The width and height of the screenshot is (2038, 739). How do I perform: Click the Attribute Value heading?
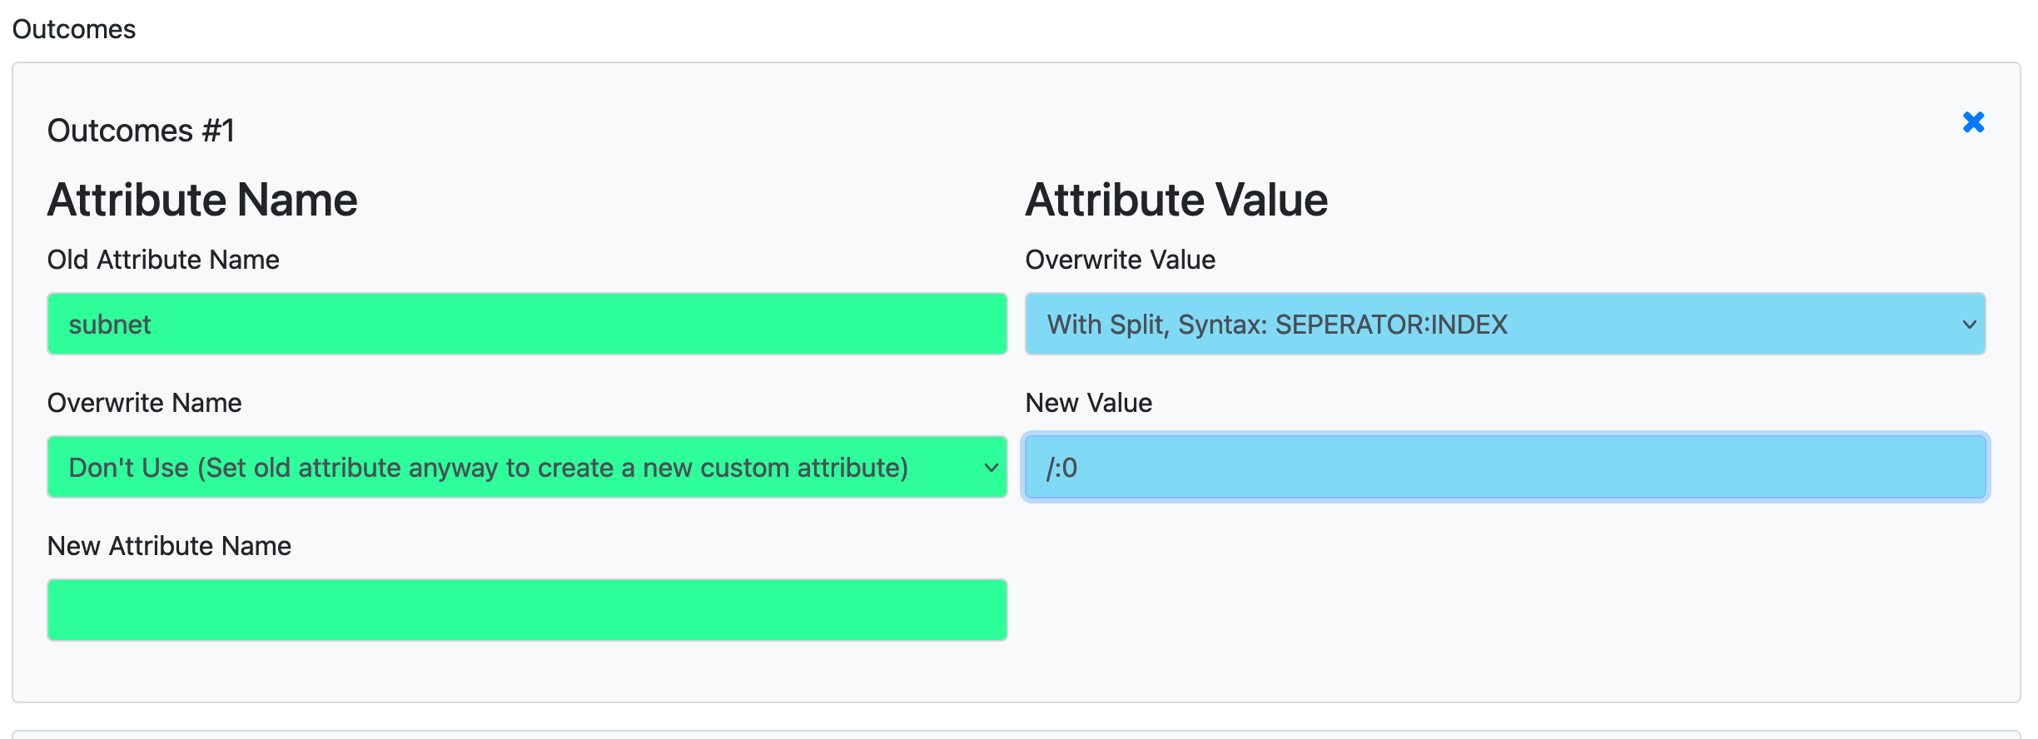point(1176,200)
